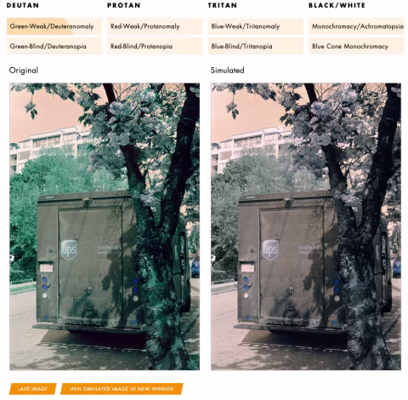The height and width of the screenshot is (400, 408).
Task: Select Green-Blind/Deuteranopia simulation option
Action: 54,46
